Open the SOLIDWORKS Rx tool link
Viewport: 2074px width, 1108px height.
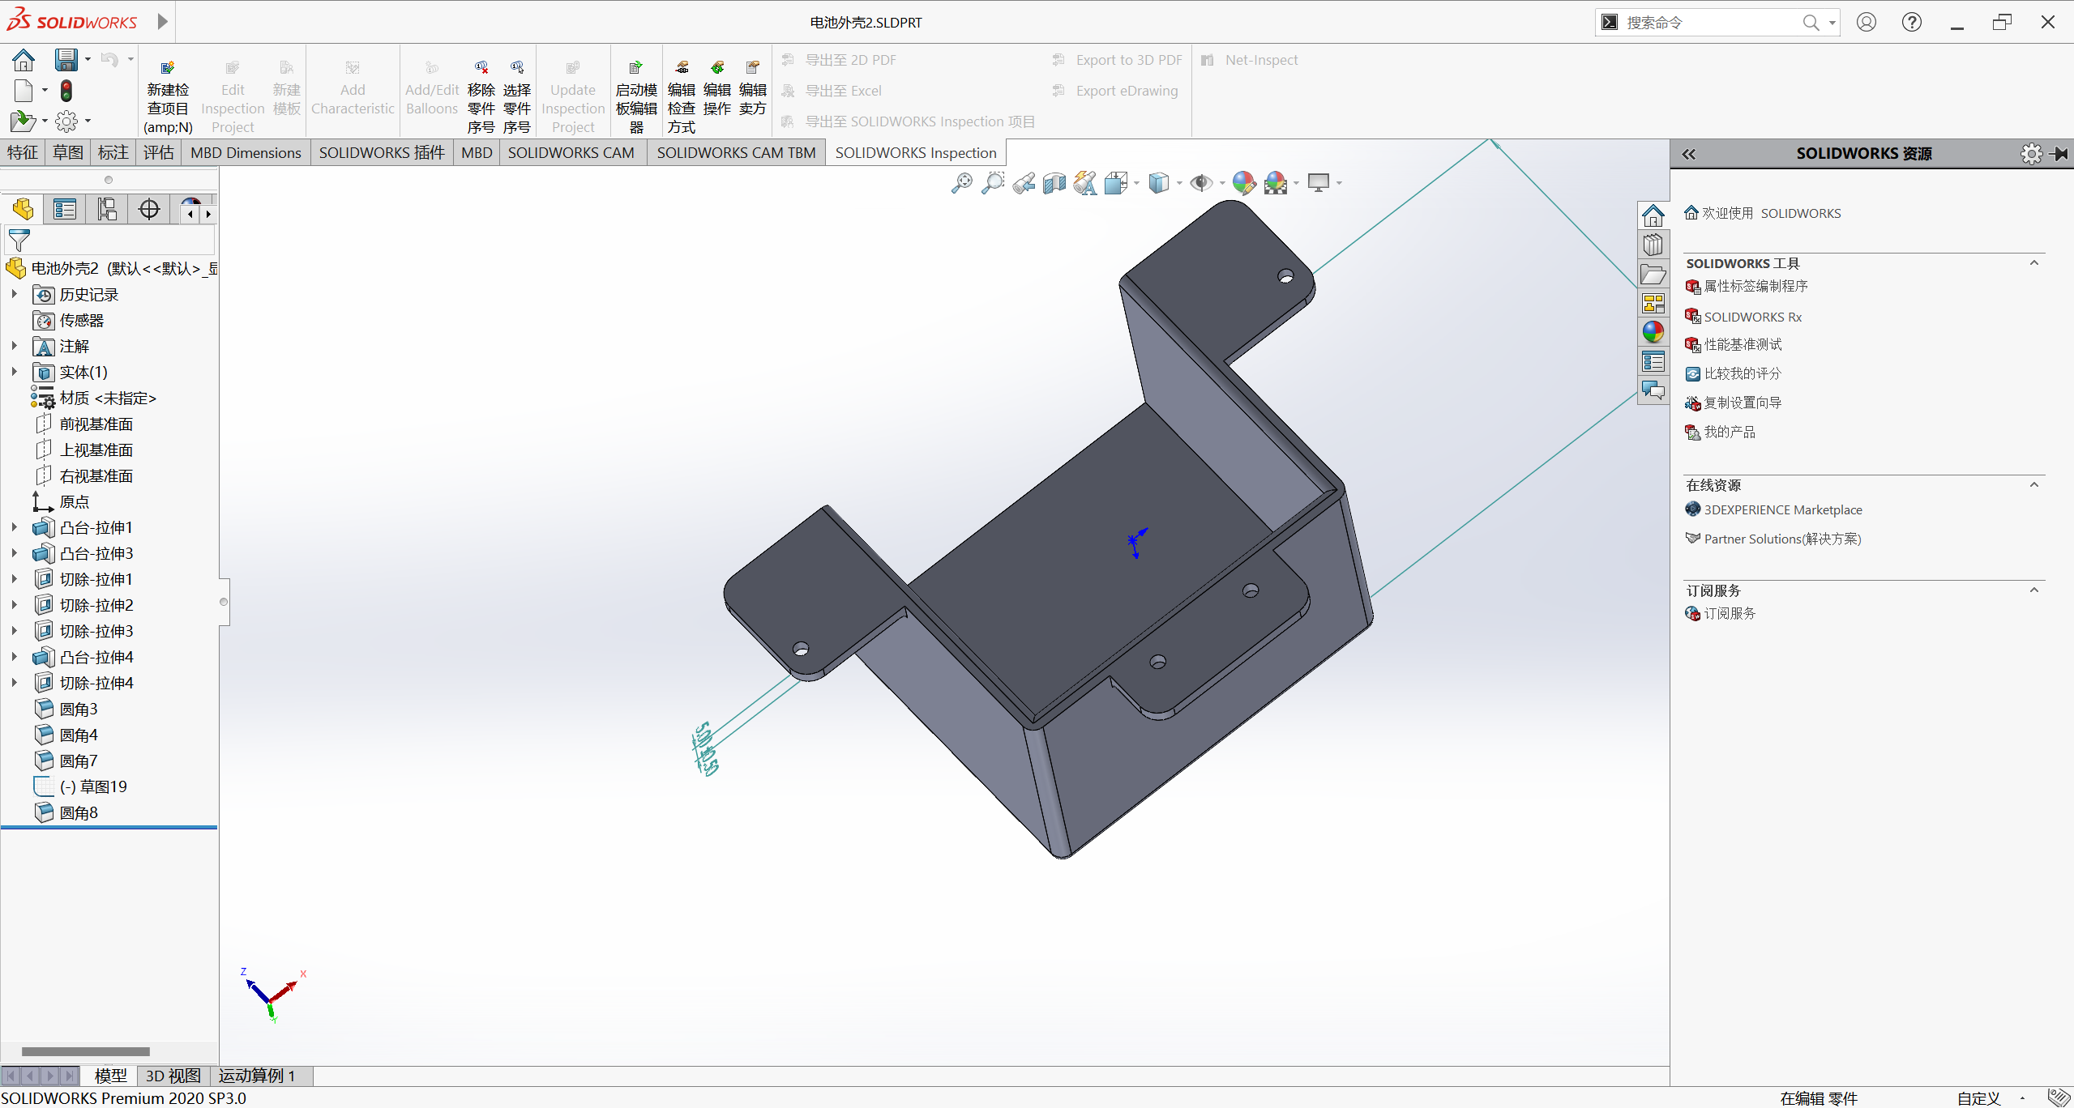coord(1752,317)
